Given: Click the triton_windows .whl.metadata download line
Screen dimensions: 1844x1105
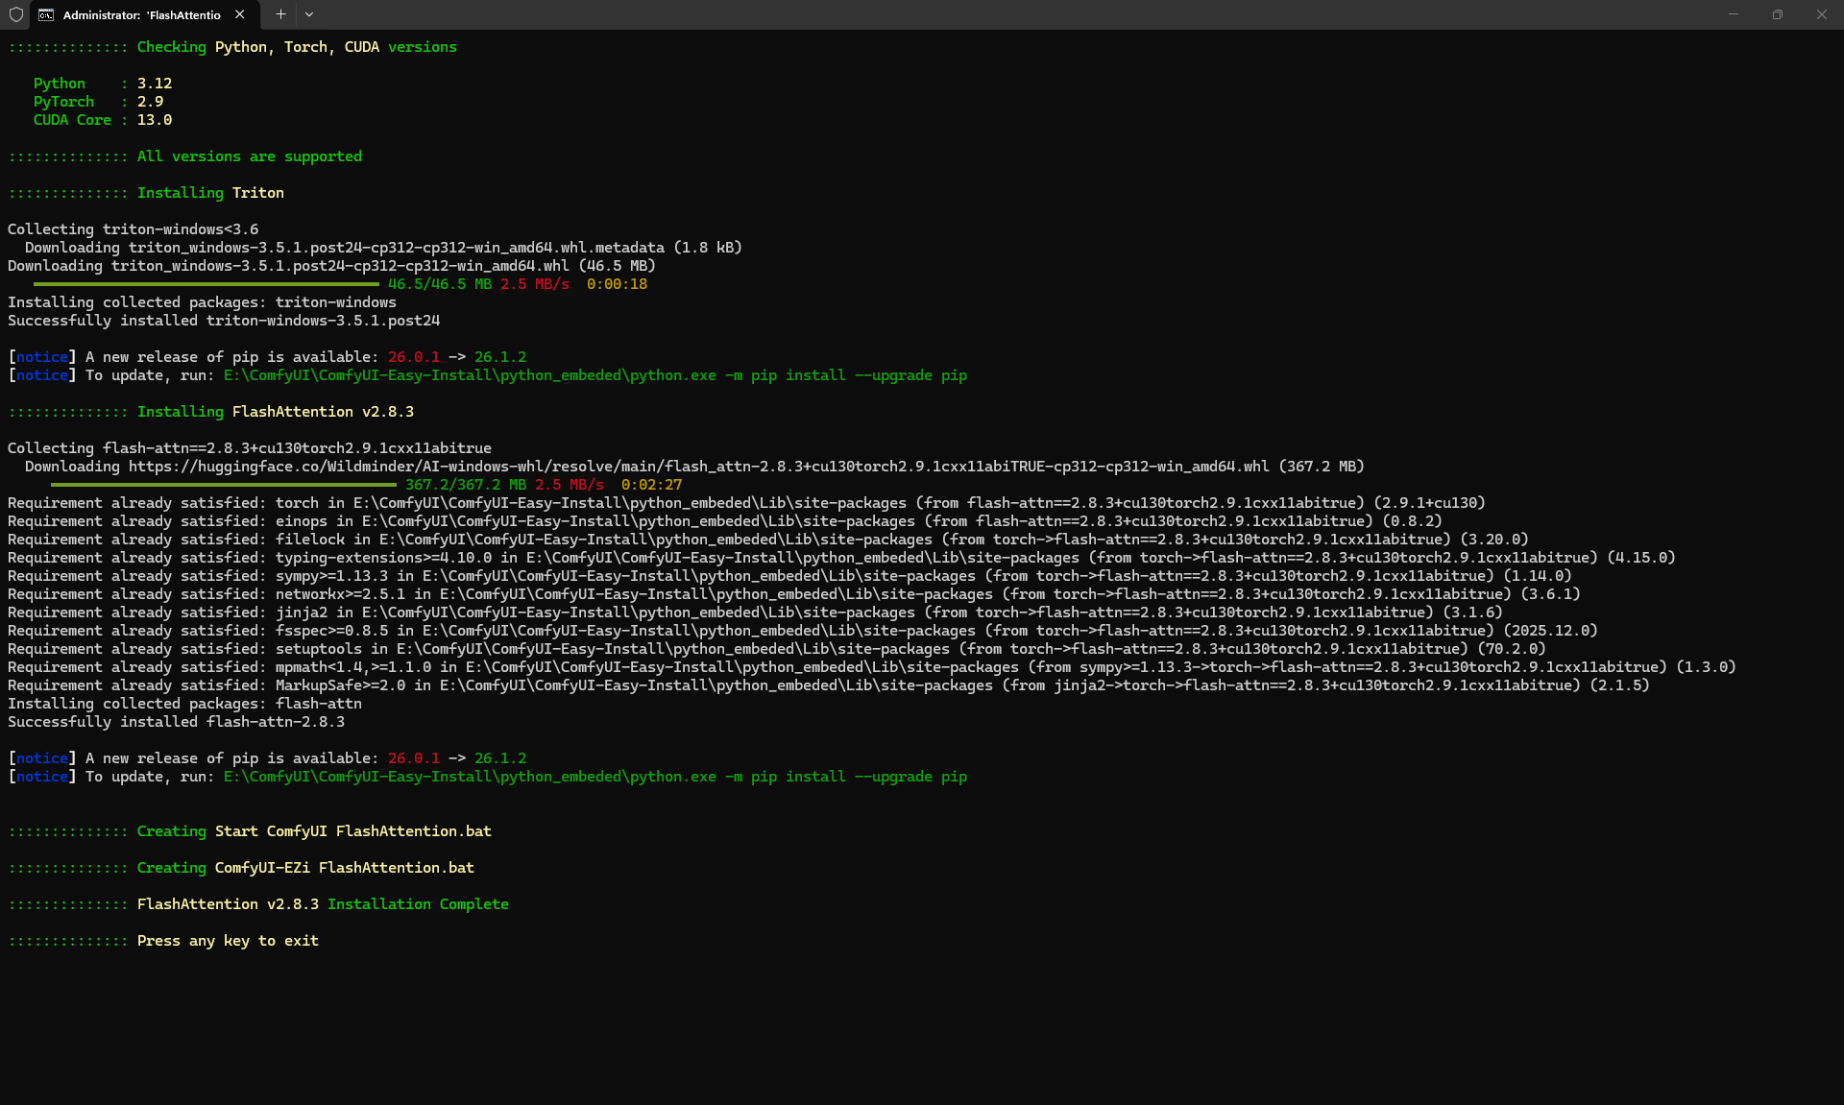Looking at the screenshot, I should pyautogui.click(x=383, y=248).
